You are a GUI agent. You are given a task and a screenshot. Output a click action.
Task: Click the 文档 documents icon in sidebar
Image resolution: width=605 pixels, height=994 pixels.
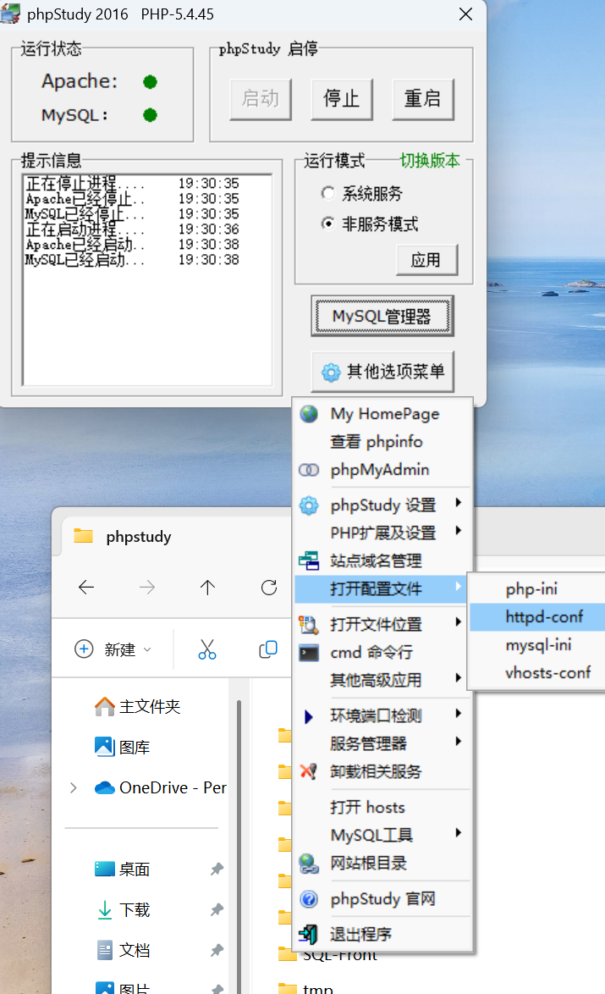click(x=105, y=950)
